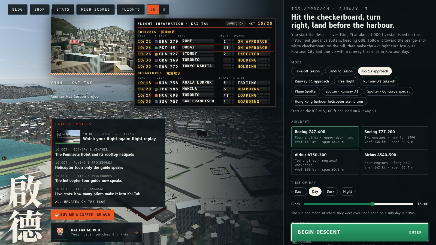
Task: Click RJA airline color icon
Action: [156, 83]
